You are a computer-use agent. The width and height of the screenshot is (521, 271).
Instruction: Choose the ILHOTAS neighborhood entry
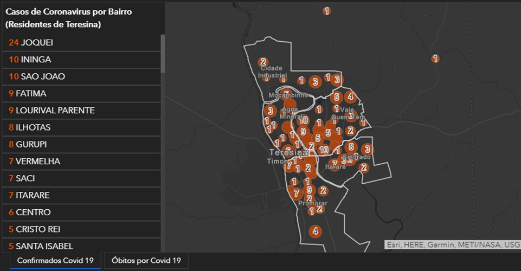click(81, 127)
